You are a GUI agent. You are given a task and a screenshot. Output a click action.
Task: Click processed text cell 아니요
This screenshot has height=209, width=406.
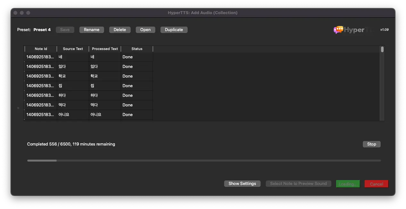pyautogui.click(x=105, y=115)
